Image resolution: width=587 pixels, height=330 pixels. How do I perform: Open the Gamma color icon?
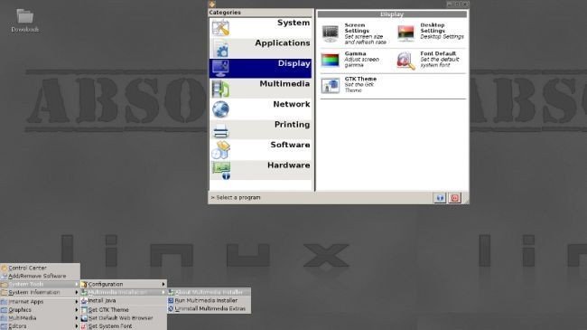pyautogui.click(x=331, y=60)
